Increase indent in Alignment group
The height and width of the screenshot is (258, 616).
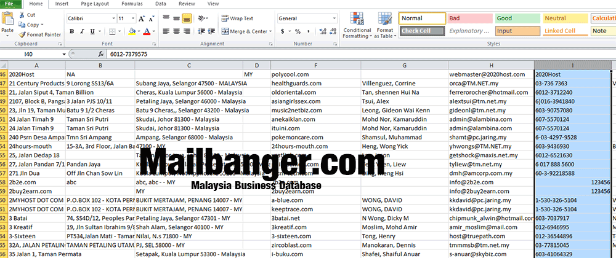pos(212,31)
